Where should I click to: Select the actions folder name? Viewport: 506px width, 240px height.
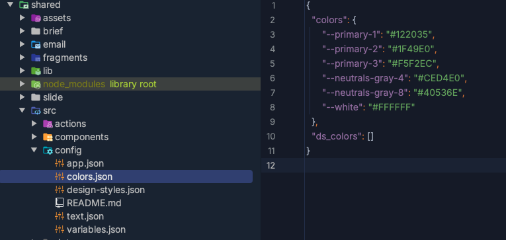tap(70, 124)
